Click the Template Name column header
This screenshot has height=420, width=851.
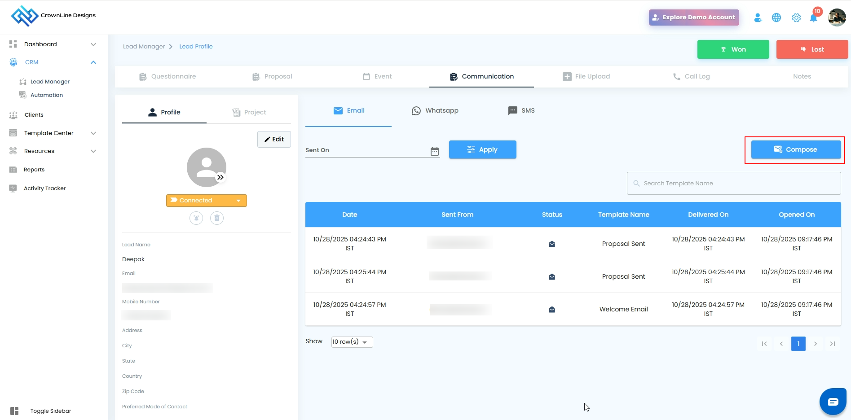click(x=623, y=215)
